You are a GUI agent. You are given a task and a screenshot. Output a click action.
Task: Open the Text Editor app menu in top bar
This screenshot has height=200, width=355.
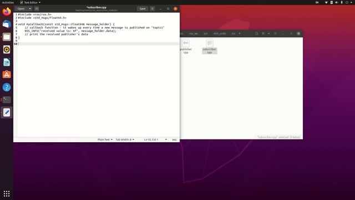[30, 2]
